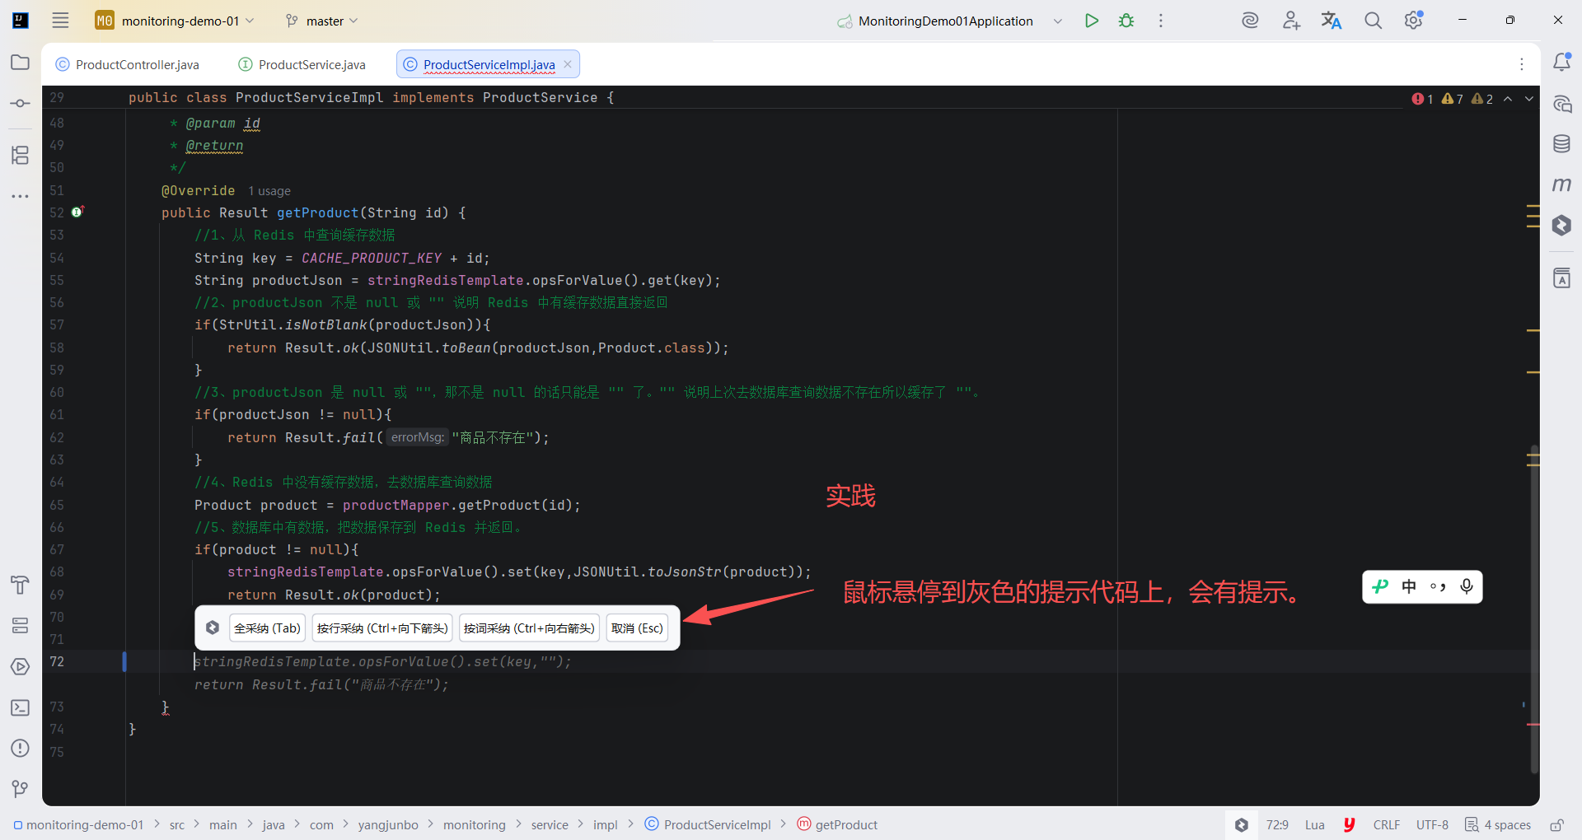Open the Problems tool window

coord(21,748)
